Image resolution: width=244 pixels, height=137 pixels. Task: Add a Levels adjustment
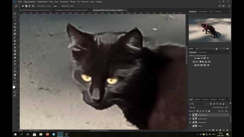pyautogui.click(x=198, y=58)
